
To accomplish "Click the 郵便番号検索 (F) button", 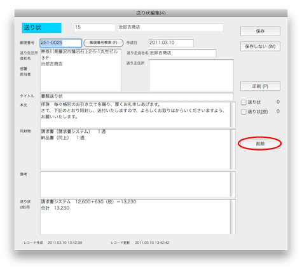I will tap(104, 43).
